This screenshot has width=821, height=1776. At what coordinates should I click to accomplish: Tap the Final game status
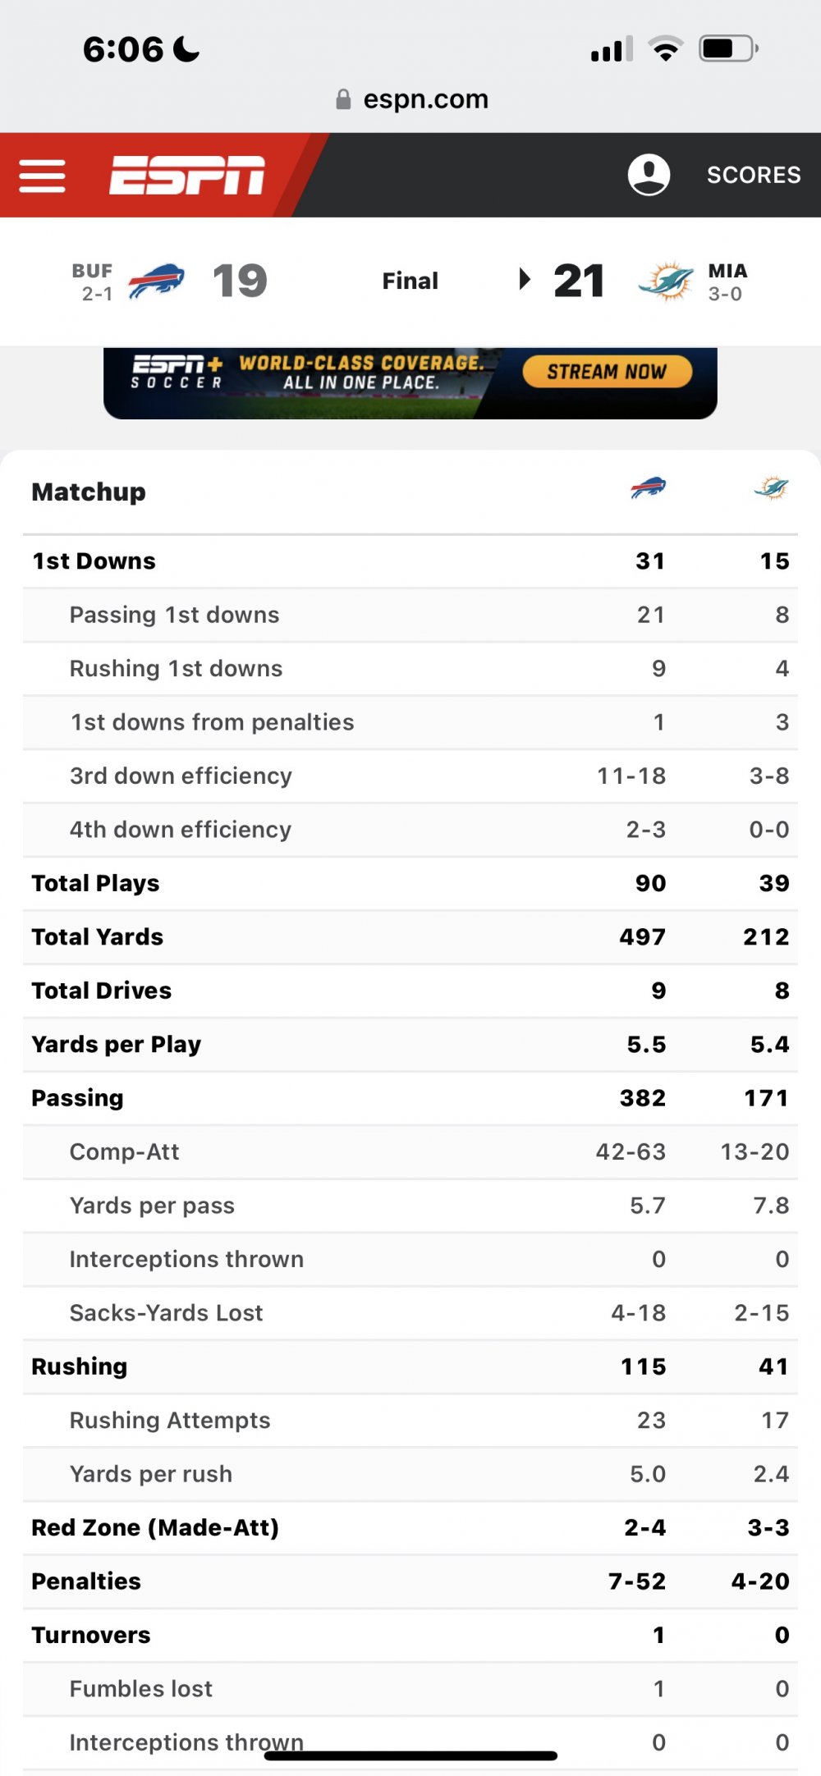click(x=410, y=282)
